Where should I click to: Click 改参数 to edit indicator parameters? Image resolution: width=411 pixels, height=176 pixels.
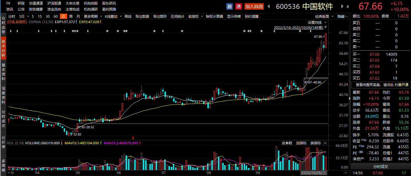[287, 143]
